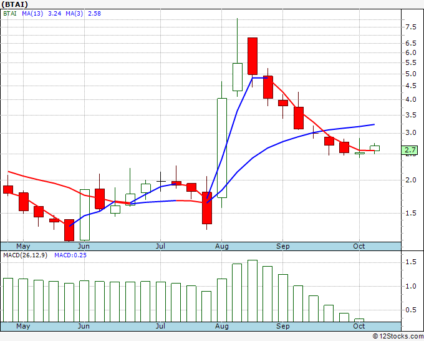This screenshot has width=424, height=341.
Task: Click the tall green candle at early August
Action: coord(222,148)
